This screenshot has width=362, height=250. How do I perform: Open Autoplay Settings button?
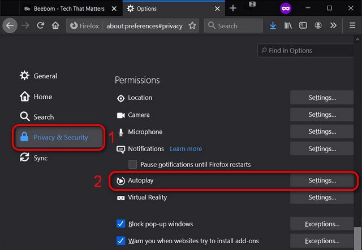coord(322,181)
